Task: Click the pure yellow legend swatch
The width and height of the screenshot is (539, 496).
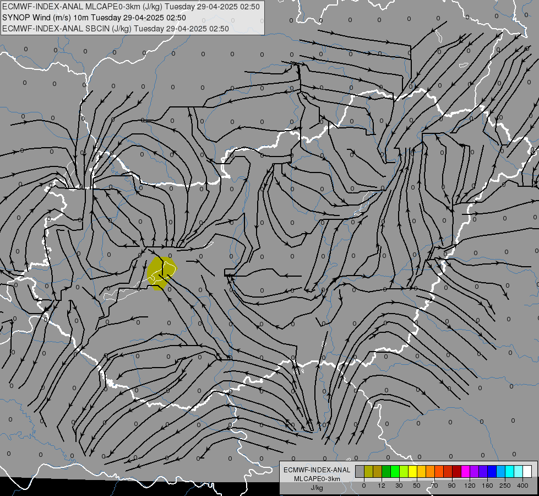Action: click(x=412, y=471)
